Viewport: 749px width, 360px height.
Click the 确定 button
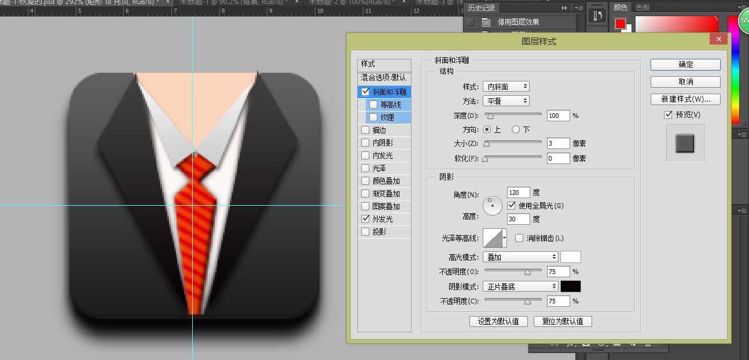click(685, 65)
